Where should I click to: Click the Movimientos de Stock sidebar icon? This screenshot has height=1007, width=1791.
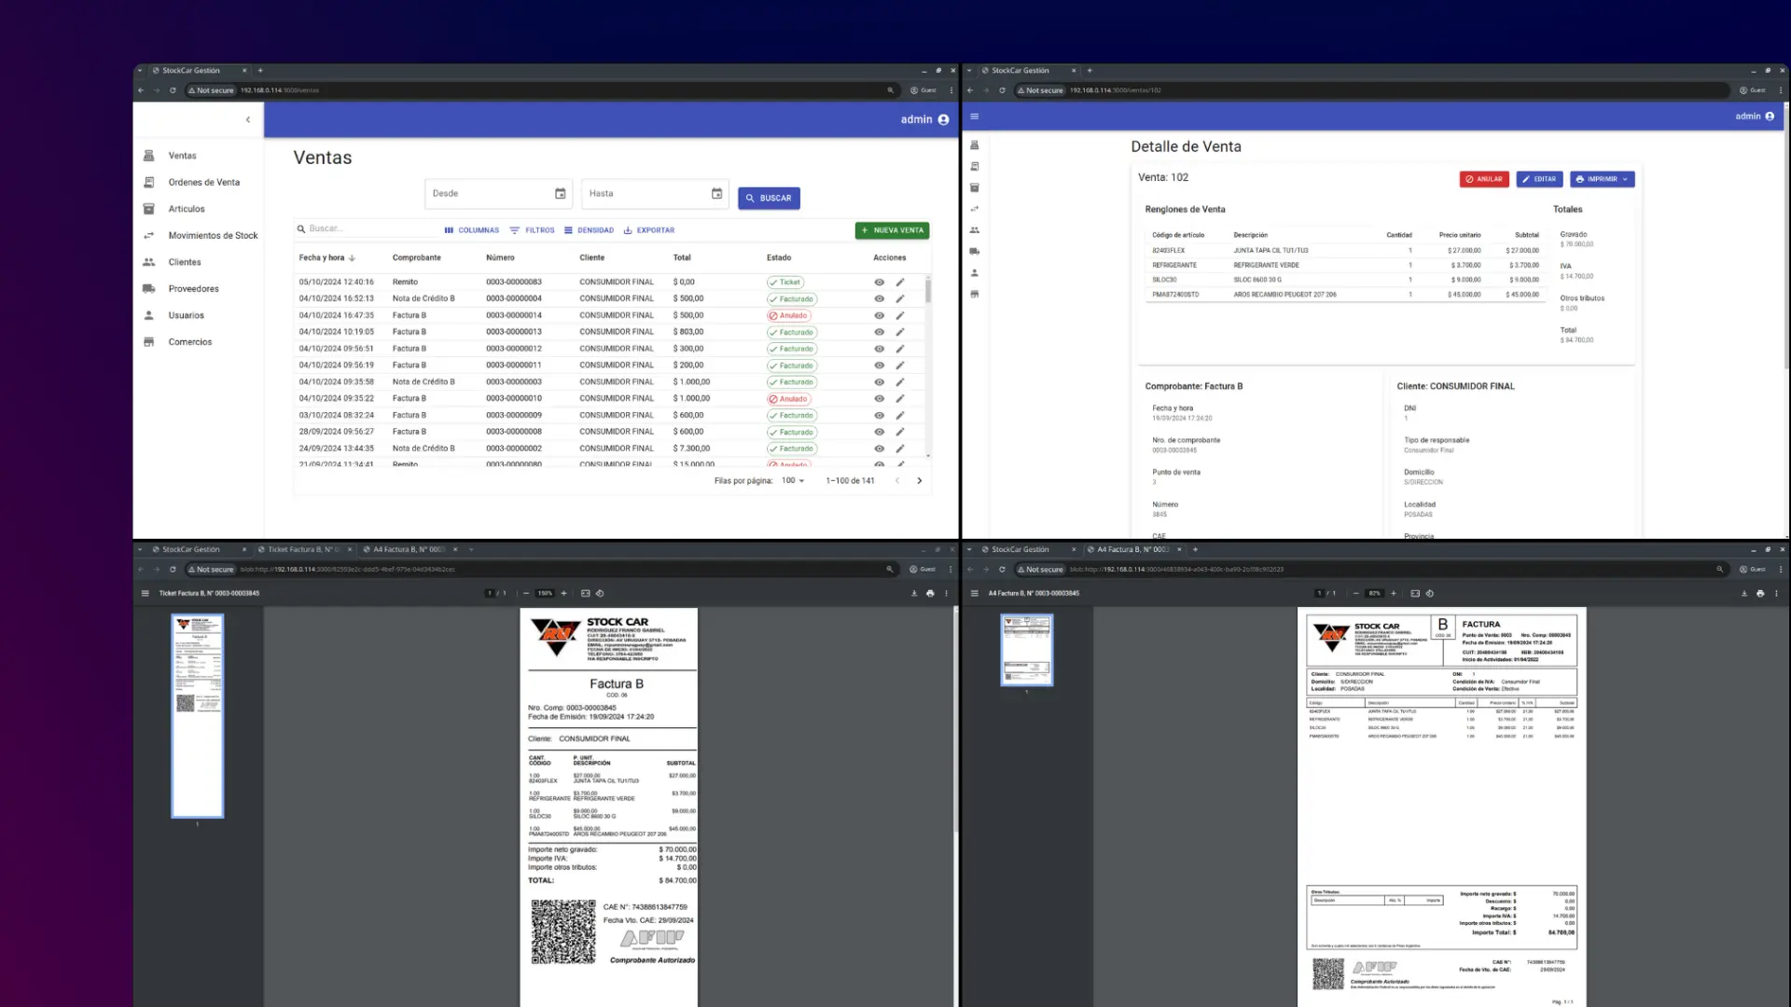[x=148, y=236]
